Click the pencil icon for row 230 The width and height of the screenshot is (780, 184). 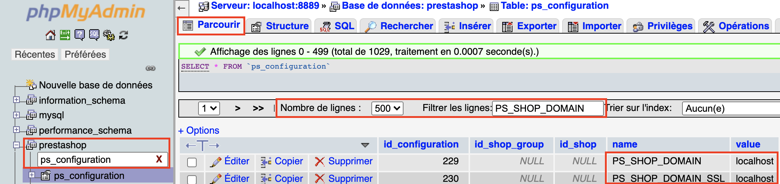[216, 179]
